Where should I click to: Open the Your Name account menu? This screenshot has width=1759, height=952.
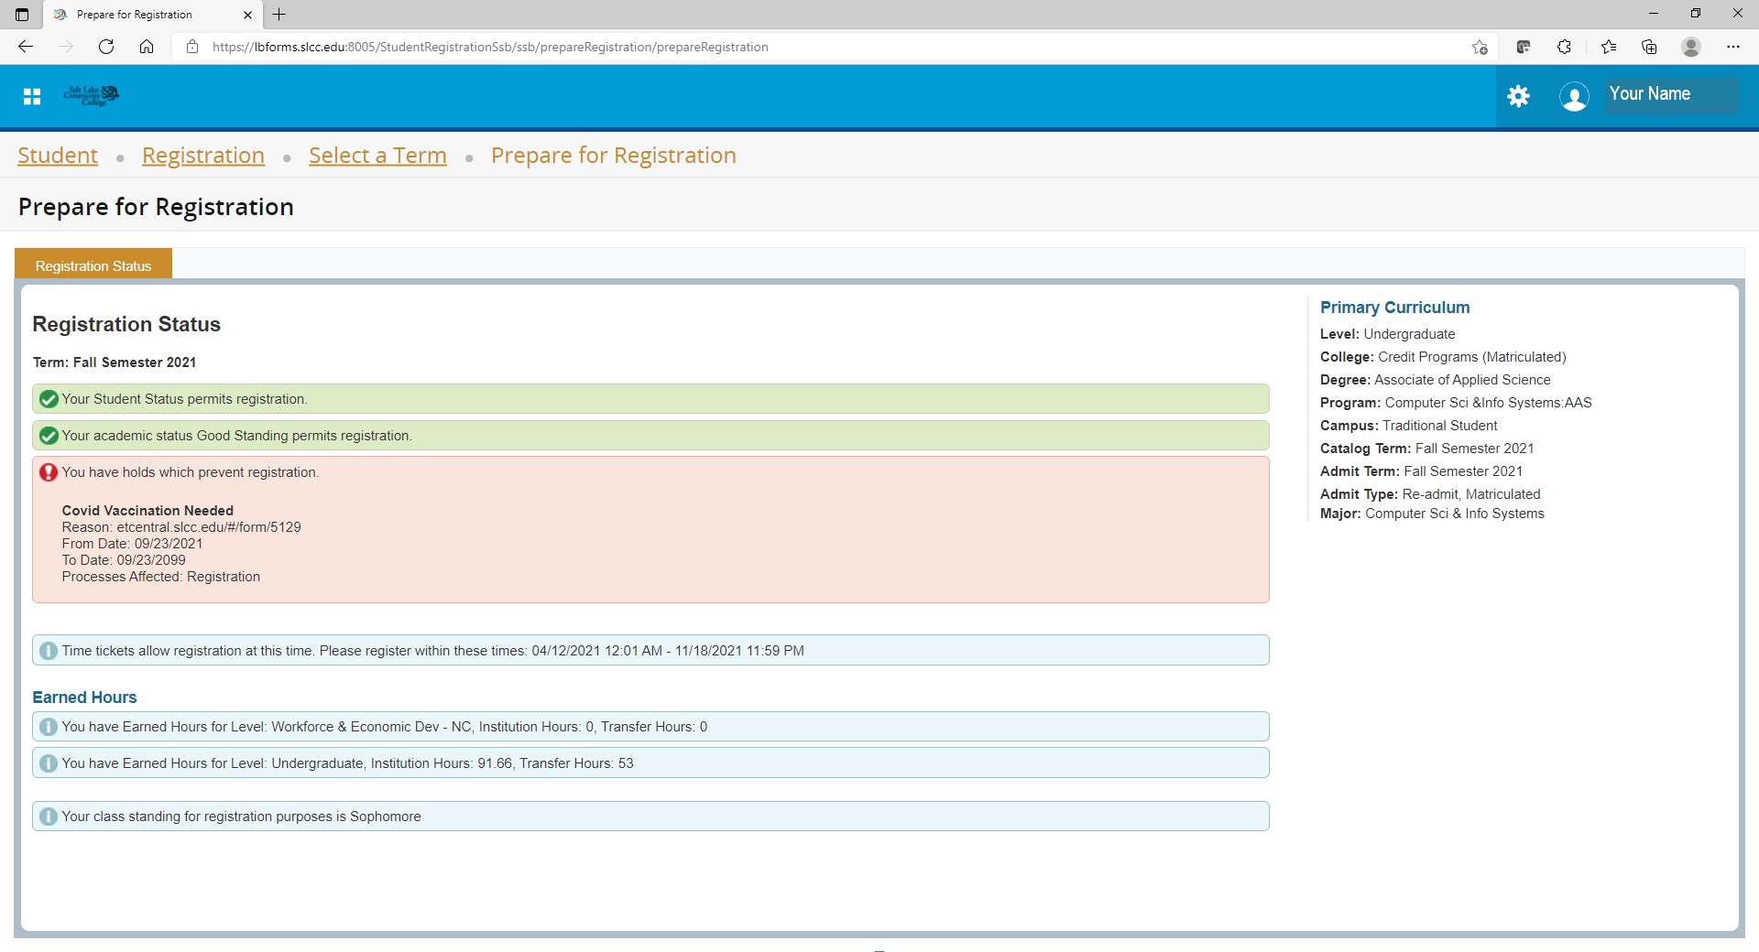(1649, 94)
